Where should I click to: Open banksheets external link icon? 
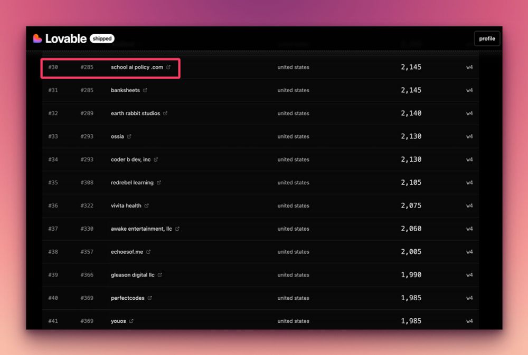[145, 91]
